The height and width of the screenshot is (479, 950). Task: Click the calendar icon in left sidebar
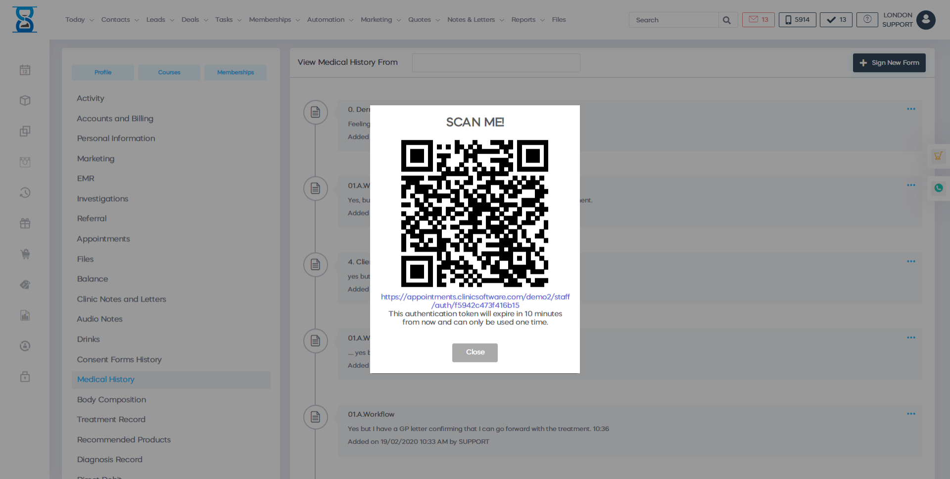tap(25, 70)
